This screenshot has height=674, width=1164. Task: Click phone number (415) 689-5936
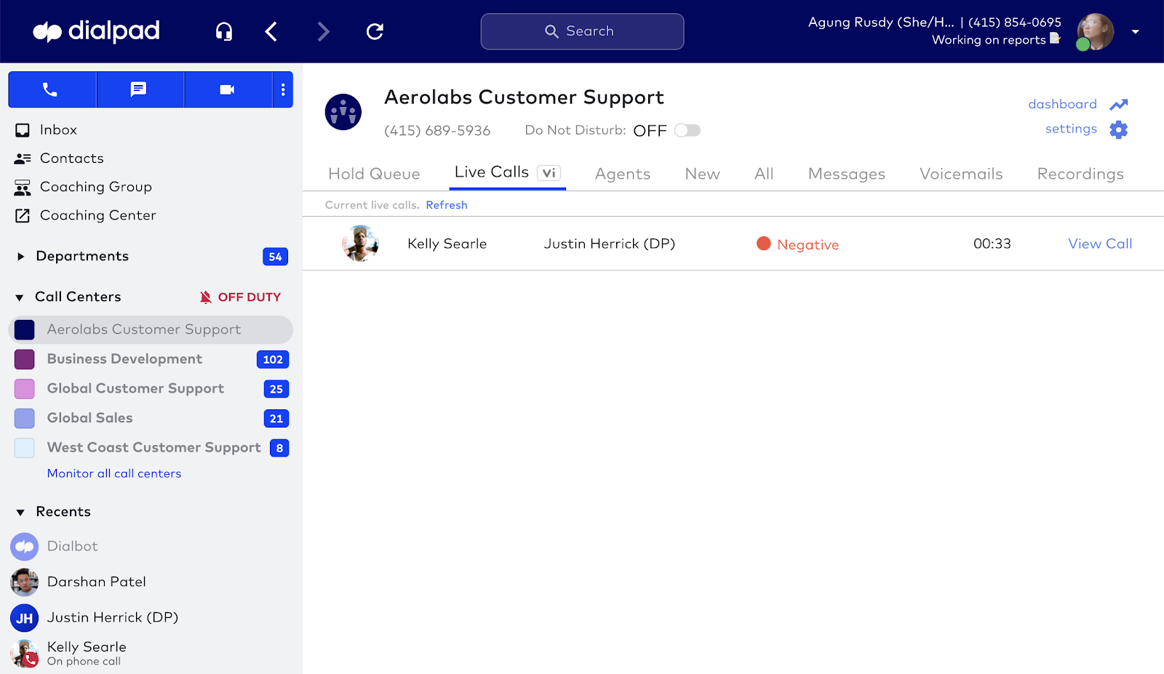(437, 131)
